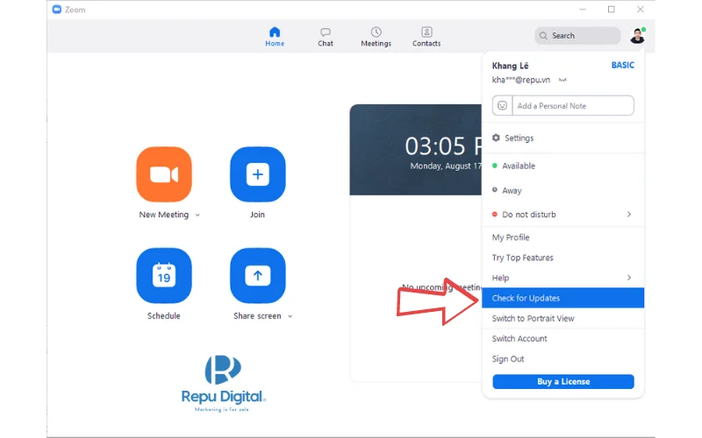Set status to Available
This screenshot has height=438, width=702.
tap(562, 166)
